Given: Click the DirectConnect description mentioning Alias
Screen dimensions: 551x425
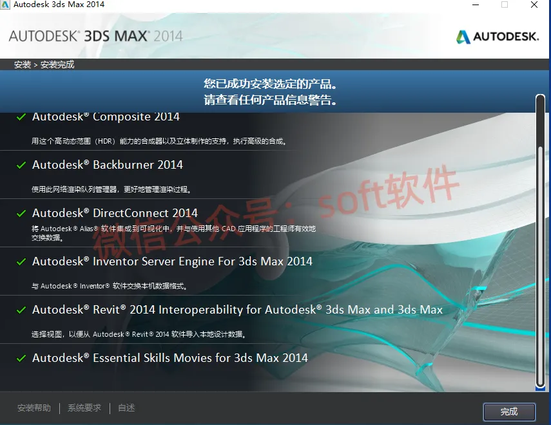Looking at the screenshot, I should [x=173, y=233].
